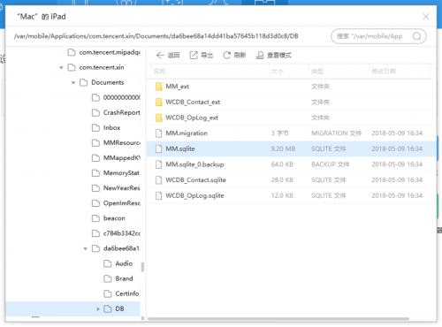Select the WCDB_OpLog_ext folder name

(192, 118)
